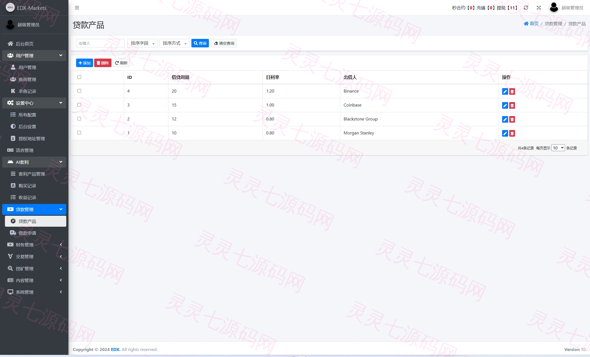Delete the Binance loan product row

point(512,91)
